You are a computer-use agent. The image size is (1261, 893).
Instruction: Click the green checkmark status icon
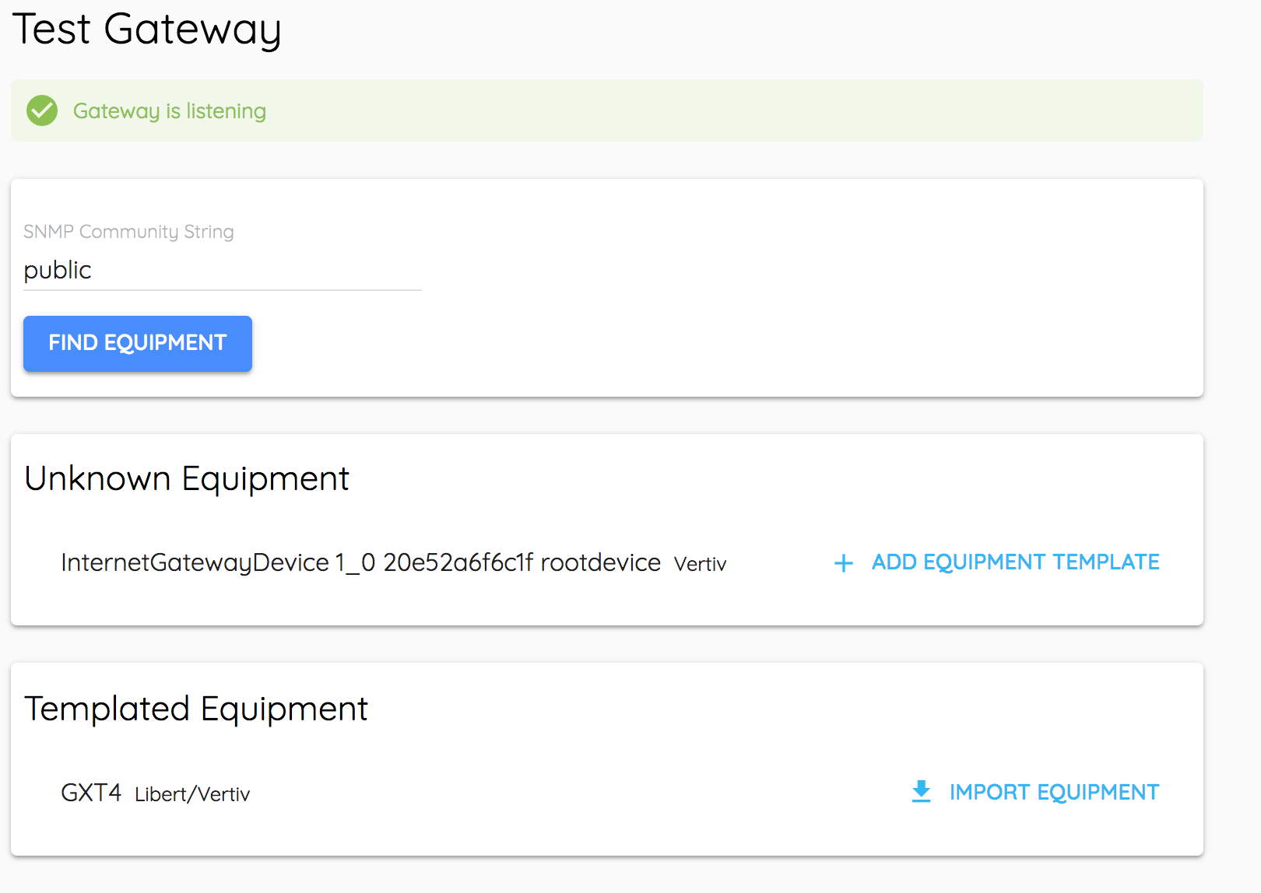coord(42,110)
